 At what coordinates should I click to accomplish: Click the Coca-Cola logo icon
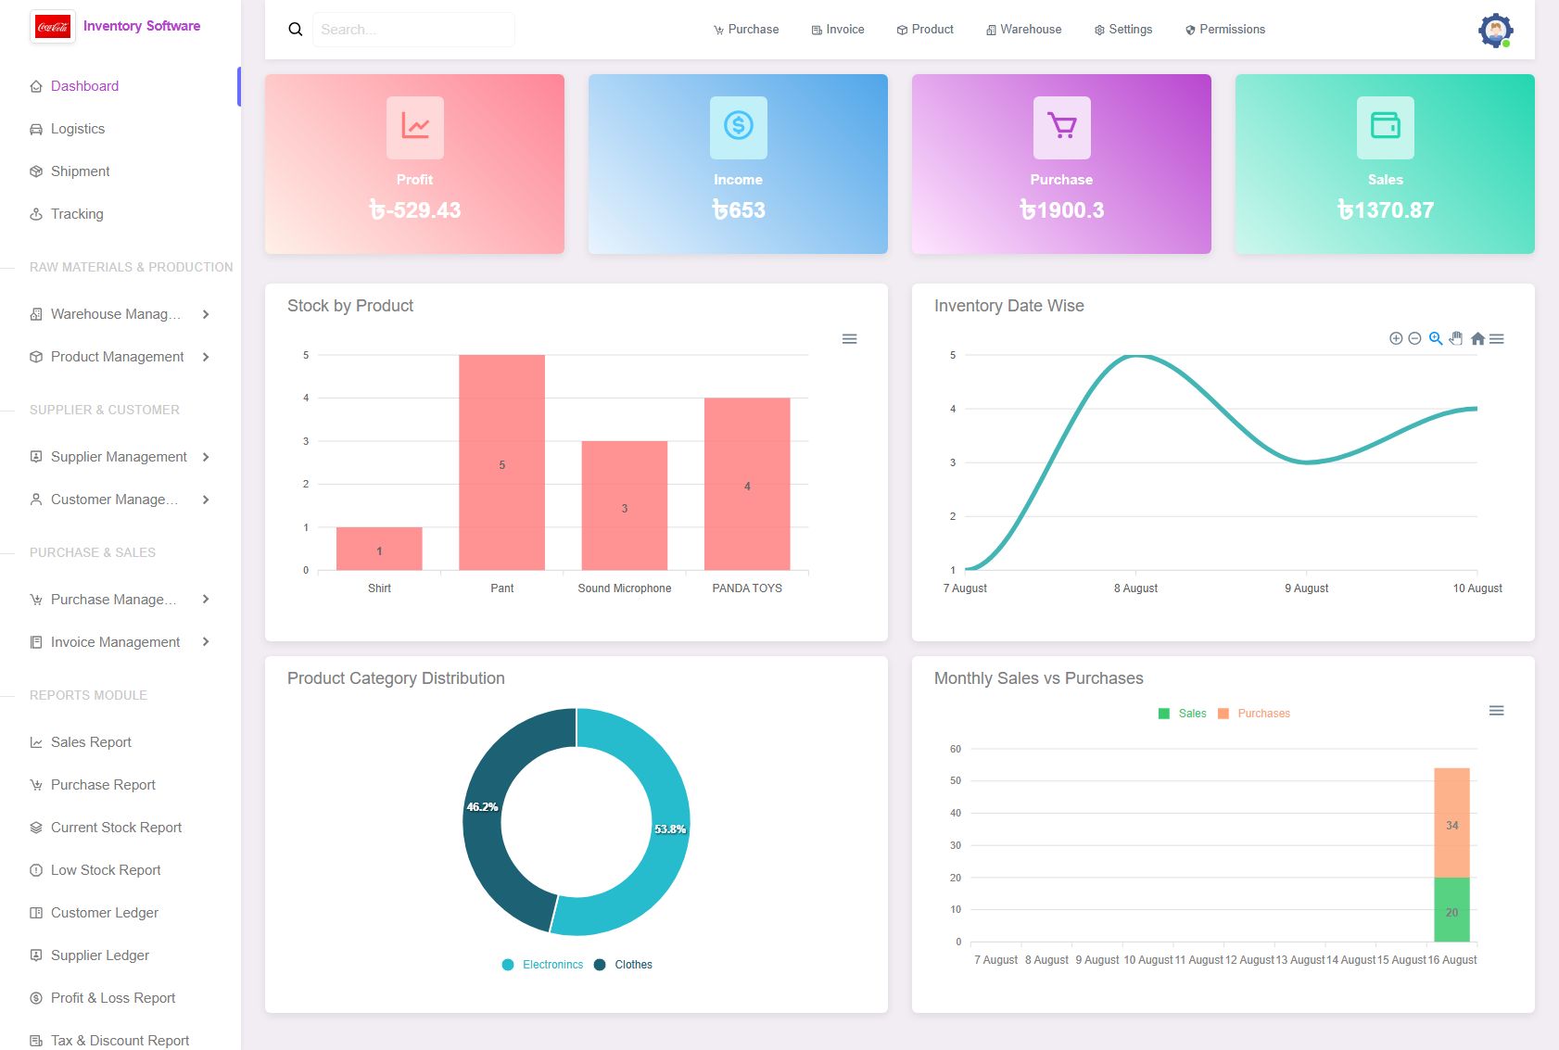pyautogui.click(x=53, y=27)
